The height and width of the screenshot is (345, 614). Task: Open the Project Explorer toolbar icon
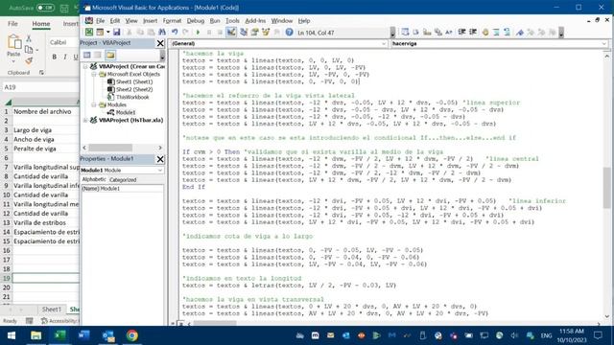[x=244, y=32]
